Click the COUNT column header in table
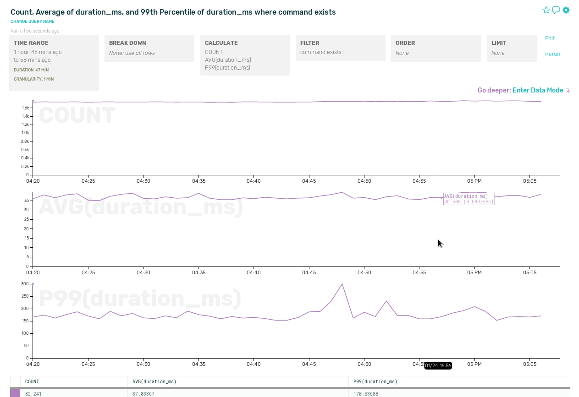 coord(32,381)
